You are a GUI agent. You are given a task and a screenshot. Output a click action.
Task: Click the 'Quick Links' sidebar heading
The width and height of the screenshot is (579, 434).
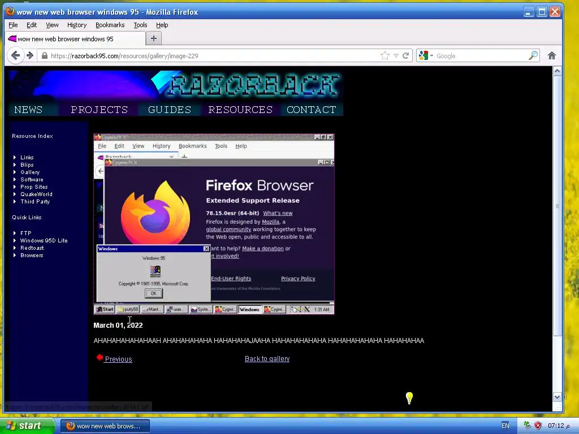[x=27, y=217]
